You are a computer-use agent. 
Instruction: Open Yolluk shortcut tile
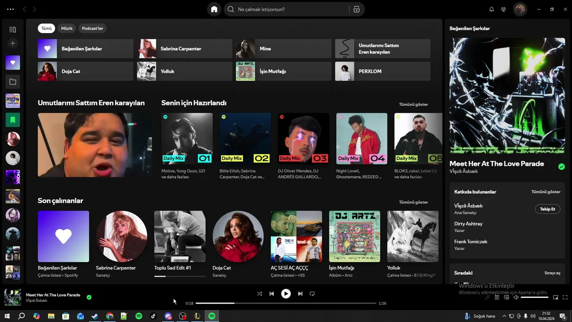[x=185, y=71]
